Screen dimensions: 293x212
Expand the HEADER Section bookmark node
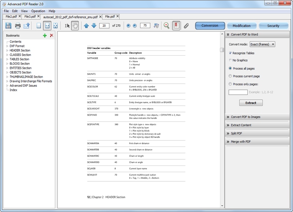tap(7, 51)
